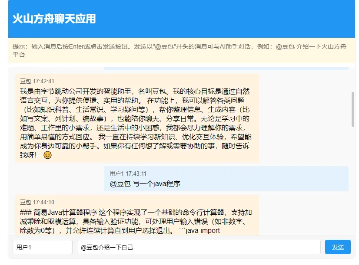
Task: Click the 火山方舟聊天应用 header title
Action: tap(54, 19)
